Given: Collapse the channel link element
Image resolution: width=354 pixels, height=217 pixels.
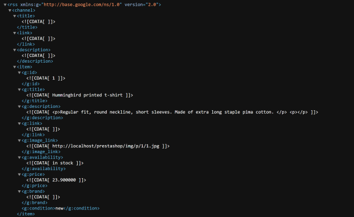Looking at the screenshot, I should tap(15, 33).
